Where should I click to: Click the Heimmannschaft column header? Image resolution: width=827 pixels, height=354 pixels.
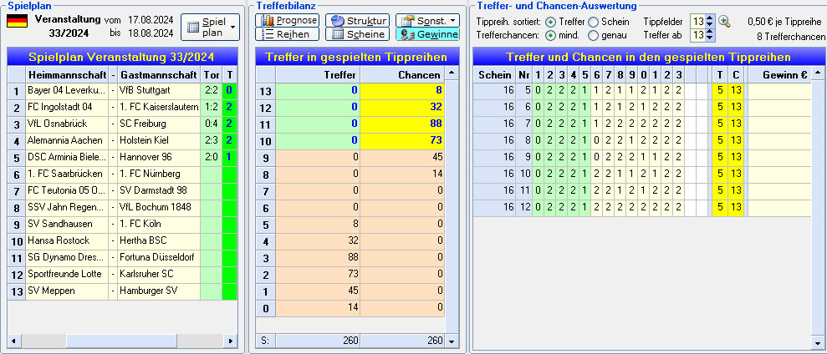point(67,74)
